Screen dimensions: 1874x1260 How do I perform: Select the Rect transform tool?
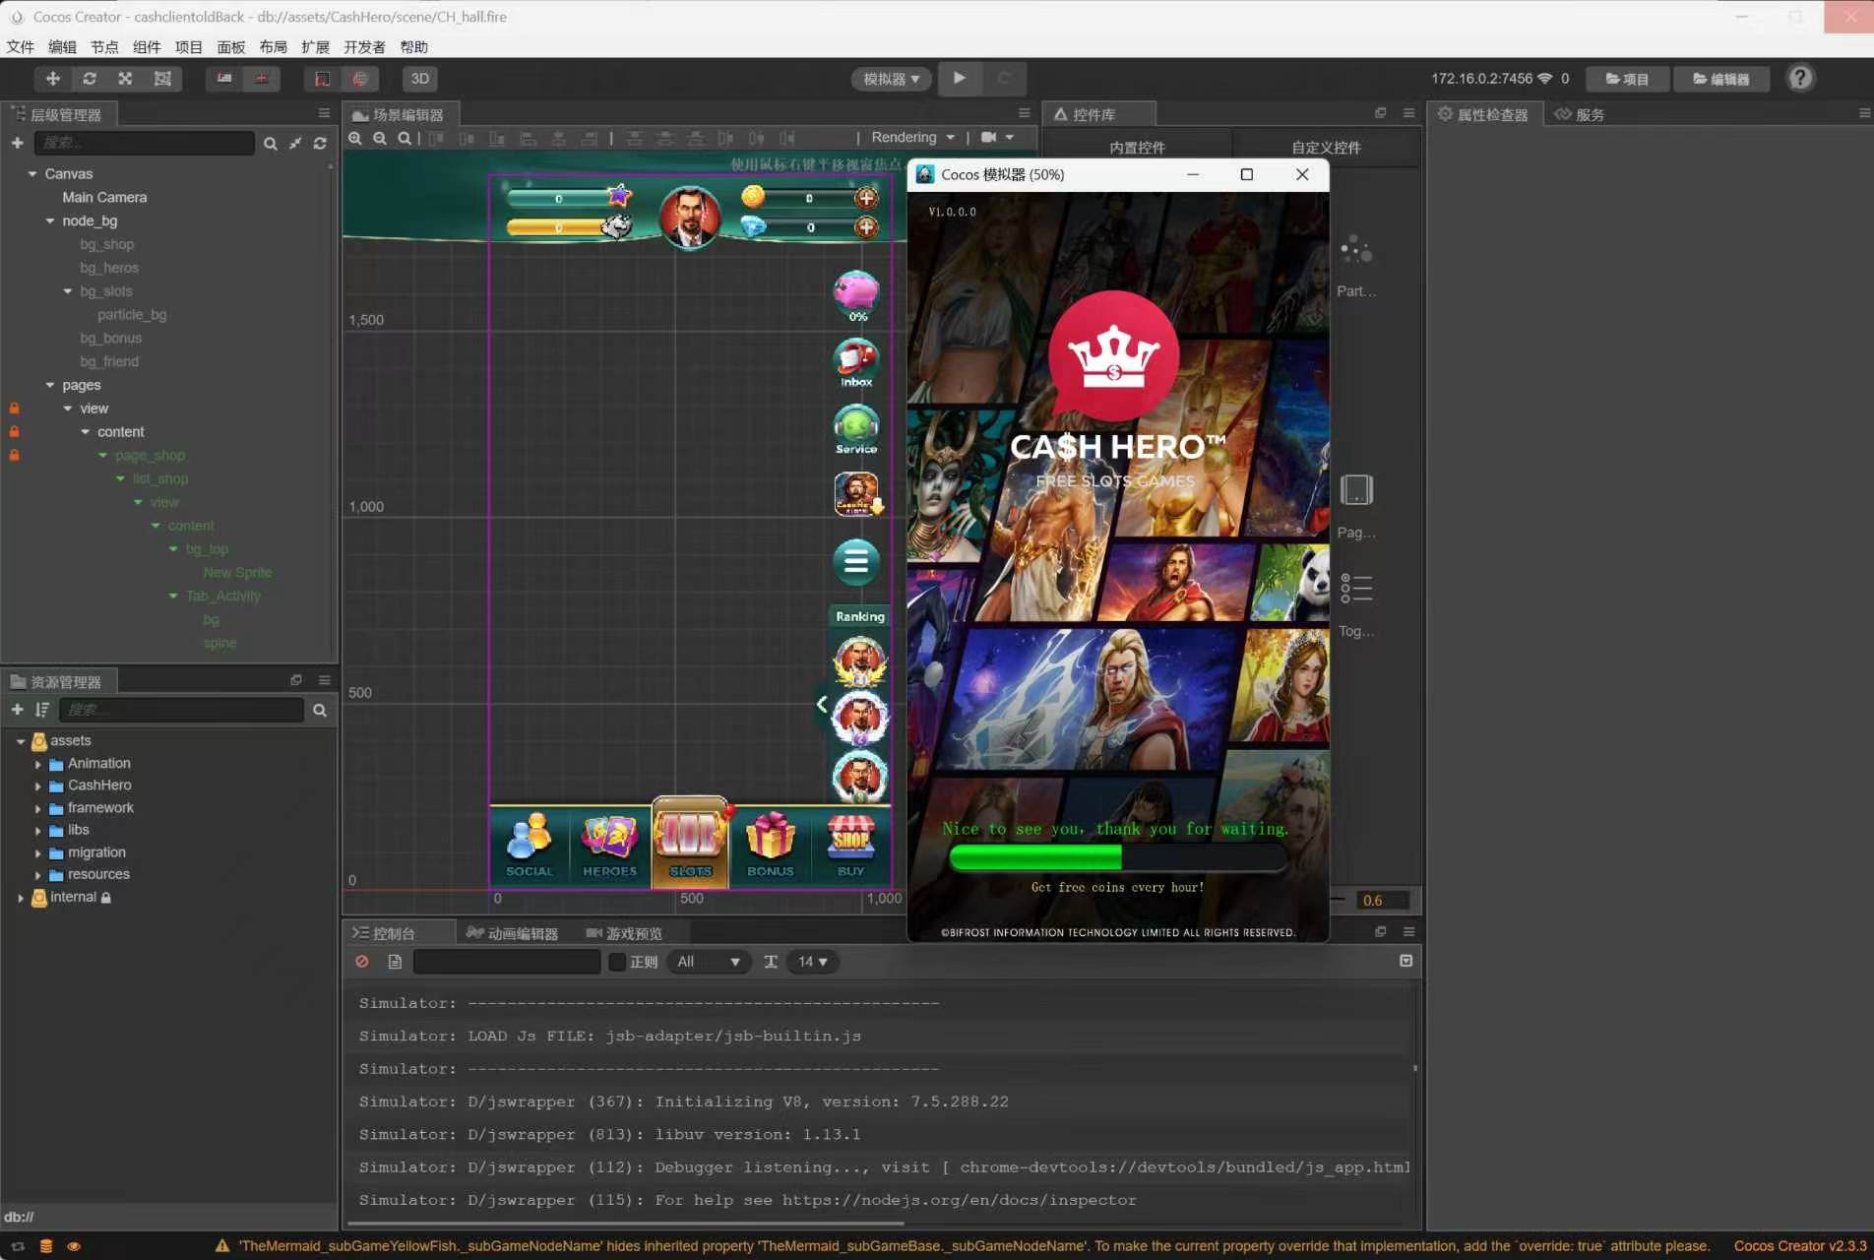[x=162, y=79]
